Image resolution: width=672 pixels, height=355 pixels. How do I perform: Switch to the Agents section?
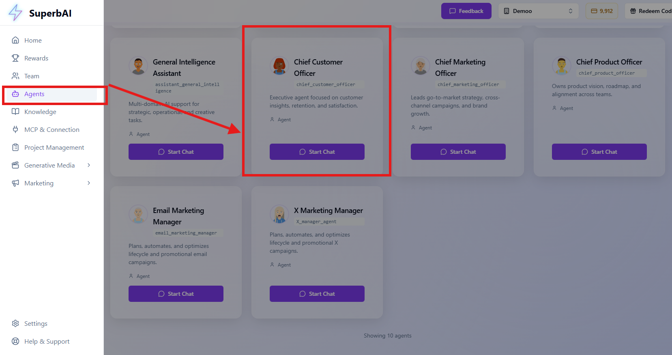(x=34, y=94)
